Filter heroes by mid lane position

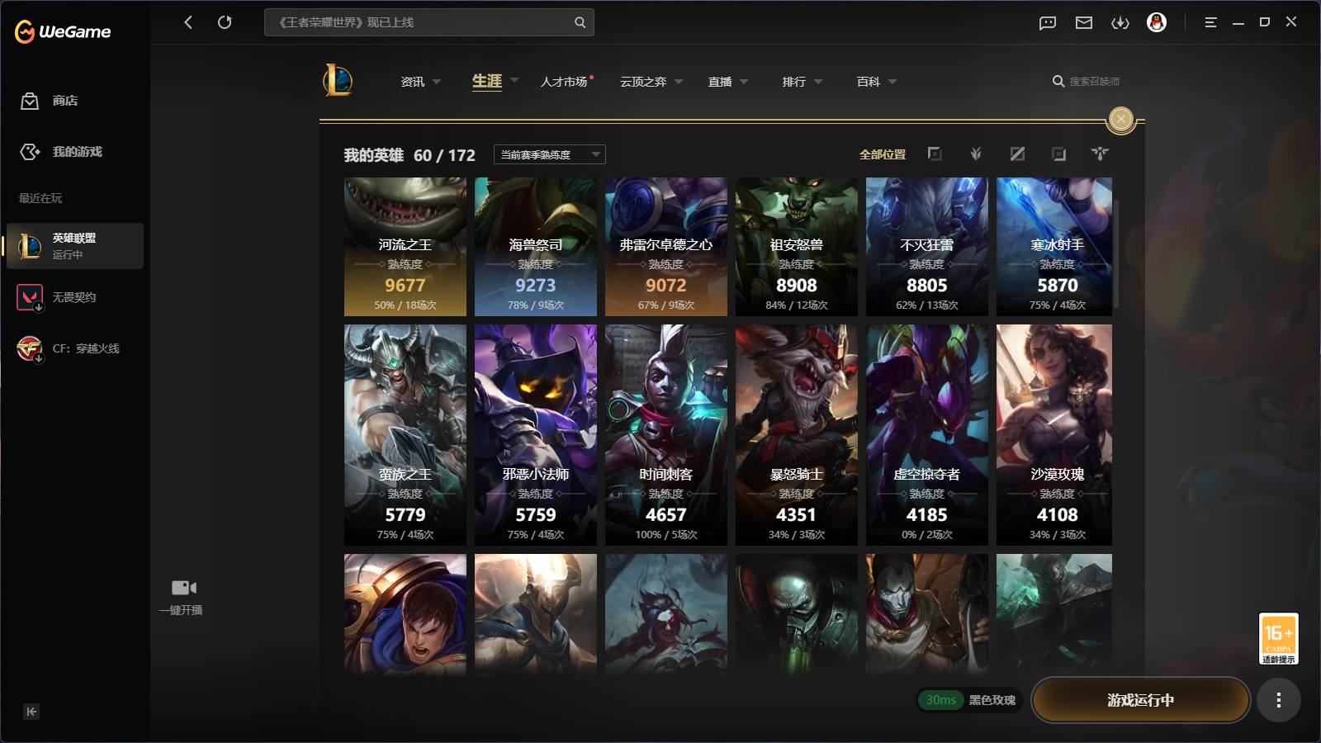pos(1017,154)
